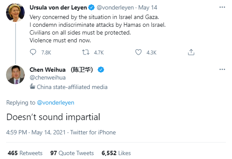The width and height of the screenshot is (232, 159).
Task: Open Chen Weihua's profile picture
Action: click(16, 75)
